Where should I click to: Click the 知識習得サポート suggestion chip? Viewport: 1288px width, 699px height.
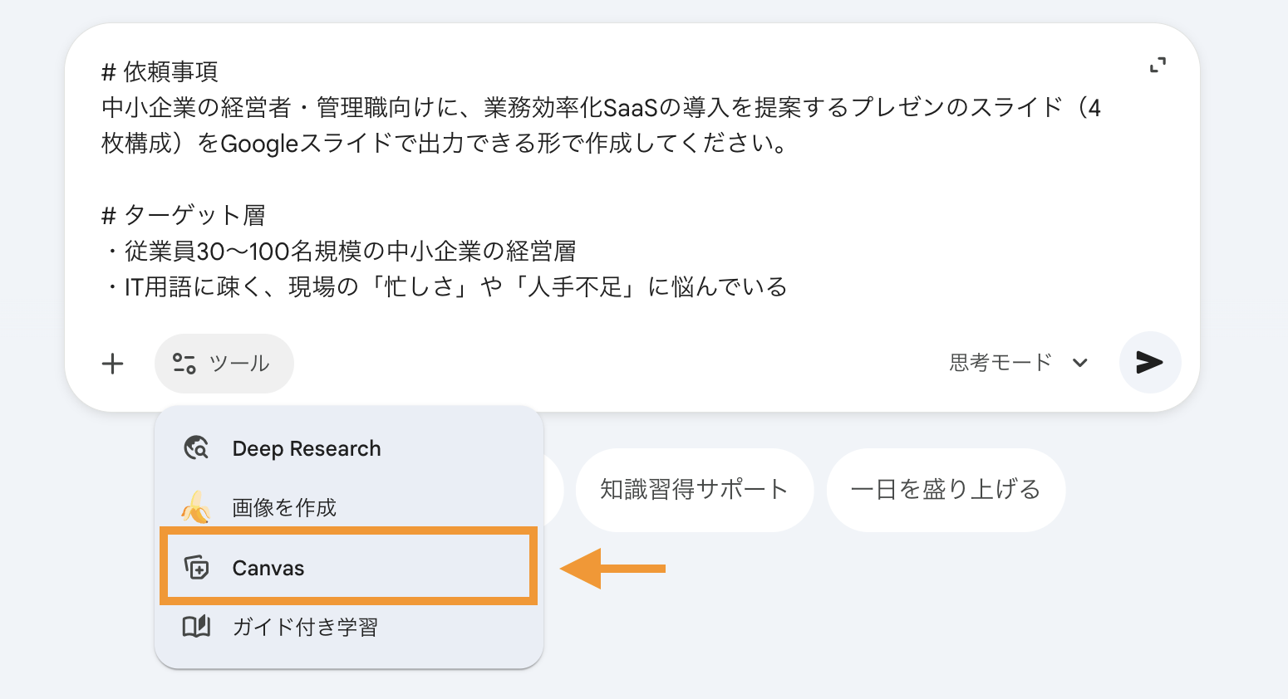695,490
